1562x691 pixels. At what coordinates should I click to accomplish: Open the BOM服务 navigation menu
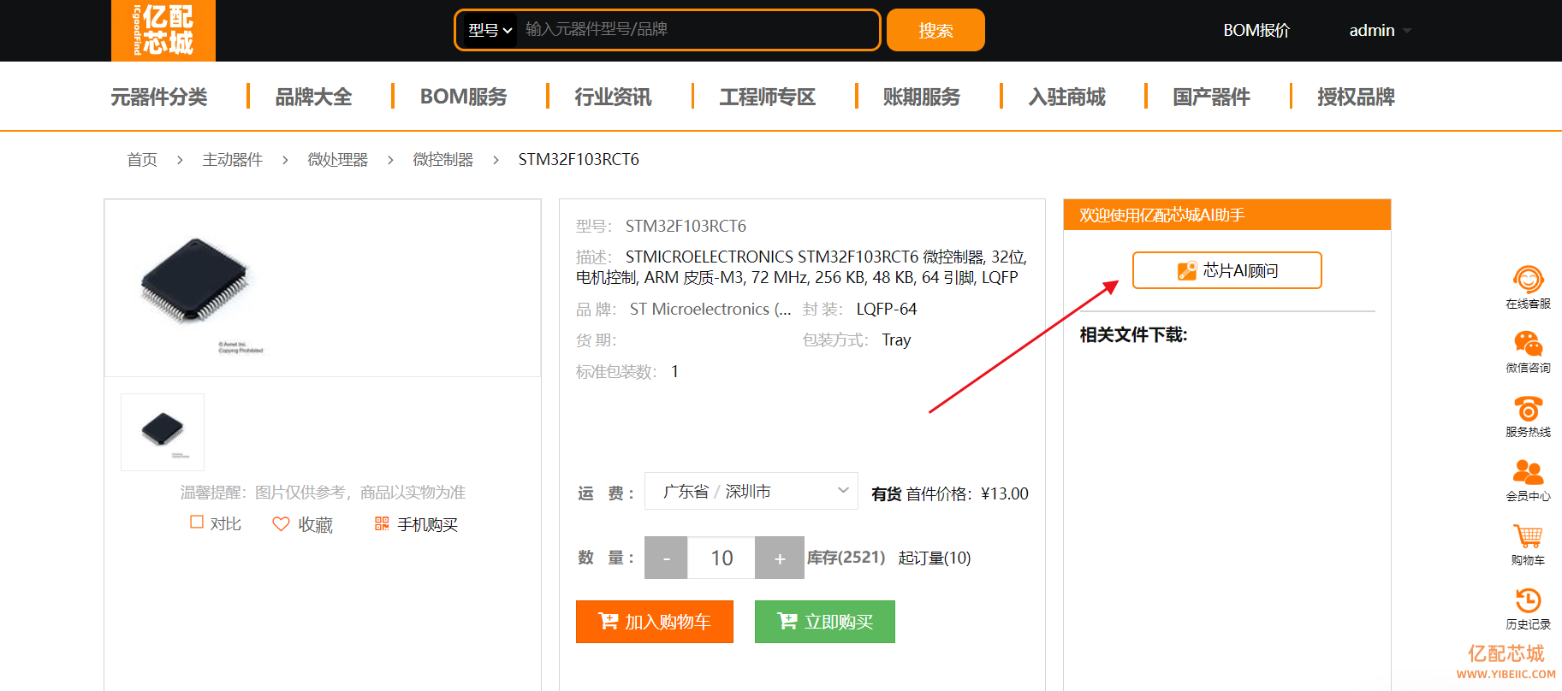click(x=463, y=97)
